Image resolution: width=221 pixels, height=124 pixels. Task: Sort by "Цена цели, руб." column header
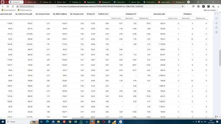159,14
